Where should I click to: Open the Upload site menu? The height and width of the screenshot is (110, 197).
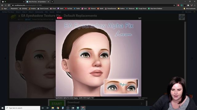[x=58, y=12]
